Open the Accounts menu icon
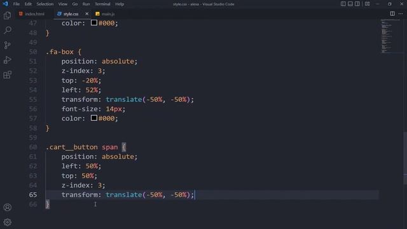This screenshot has width=407, height=229. (7, 207)
